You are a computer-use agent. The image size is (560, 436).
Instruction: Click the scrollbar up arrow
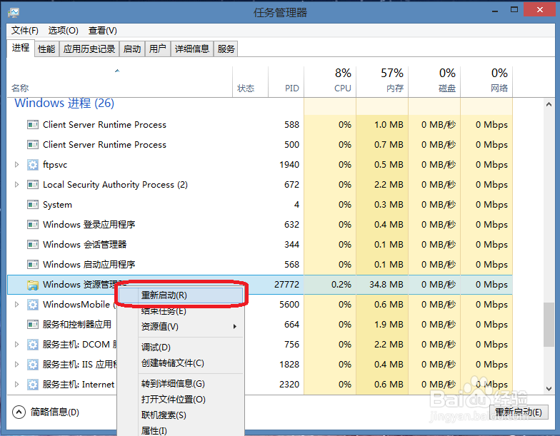click(549, 104)
